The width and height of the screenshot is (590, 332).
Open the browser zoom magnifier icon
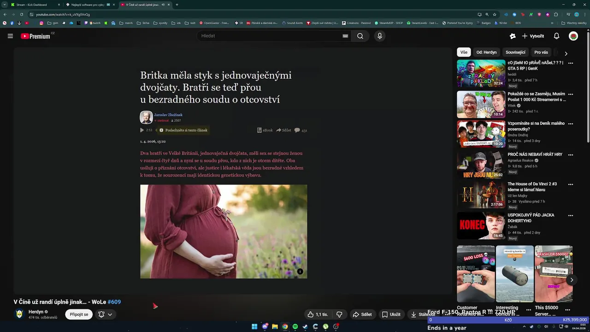(487, 14)
